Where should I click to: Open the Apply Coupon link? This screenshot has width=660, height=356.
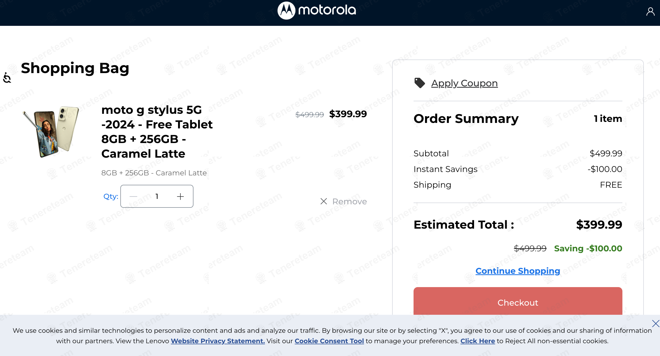coord(464,83)
